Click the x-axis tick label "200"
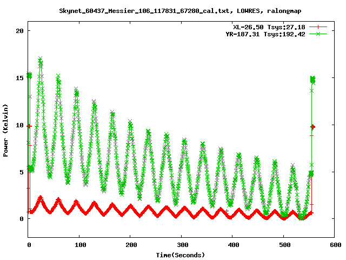346x260 pixels. (x=131, y=245)
